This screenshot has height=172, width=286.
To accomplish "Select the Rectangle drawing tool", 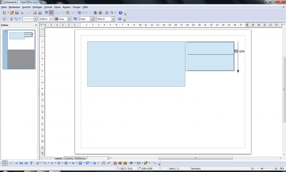I will 21,163.
